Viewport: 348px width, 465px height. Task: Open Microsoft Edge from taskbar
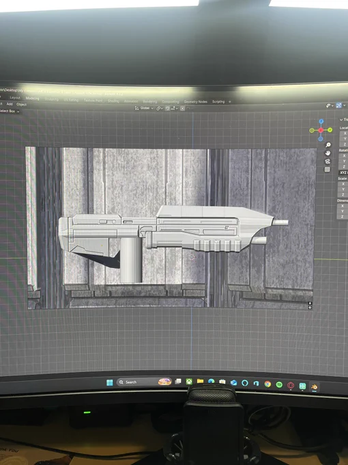pyautogui.click(x=212, y=382)
